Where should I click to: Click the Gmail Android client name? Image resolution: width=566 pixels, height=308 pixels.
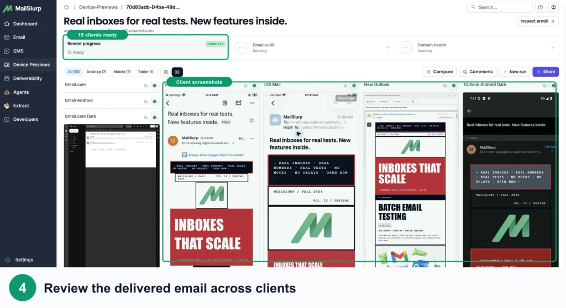coord(78,100)
